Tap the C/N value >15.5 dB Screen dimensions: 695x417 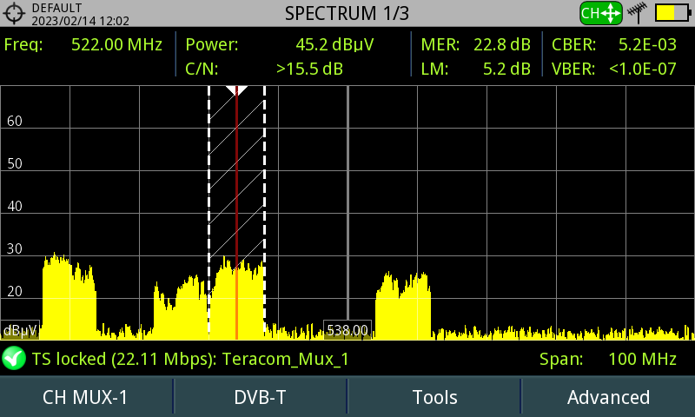pyautogui.click(x=309, y=69)
